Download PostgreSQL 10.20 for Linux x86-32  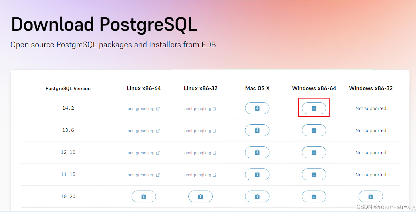tap(201, 196)
